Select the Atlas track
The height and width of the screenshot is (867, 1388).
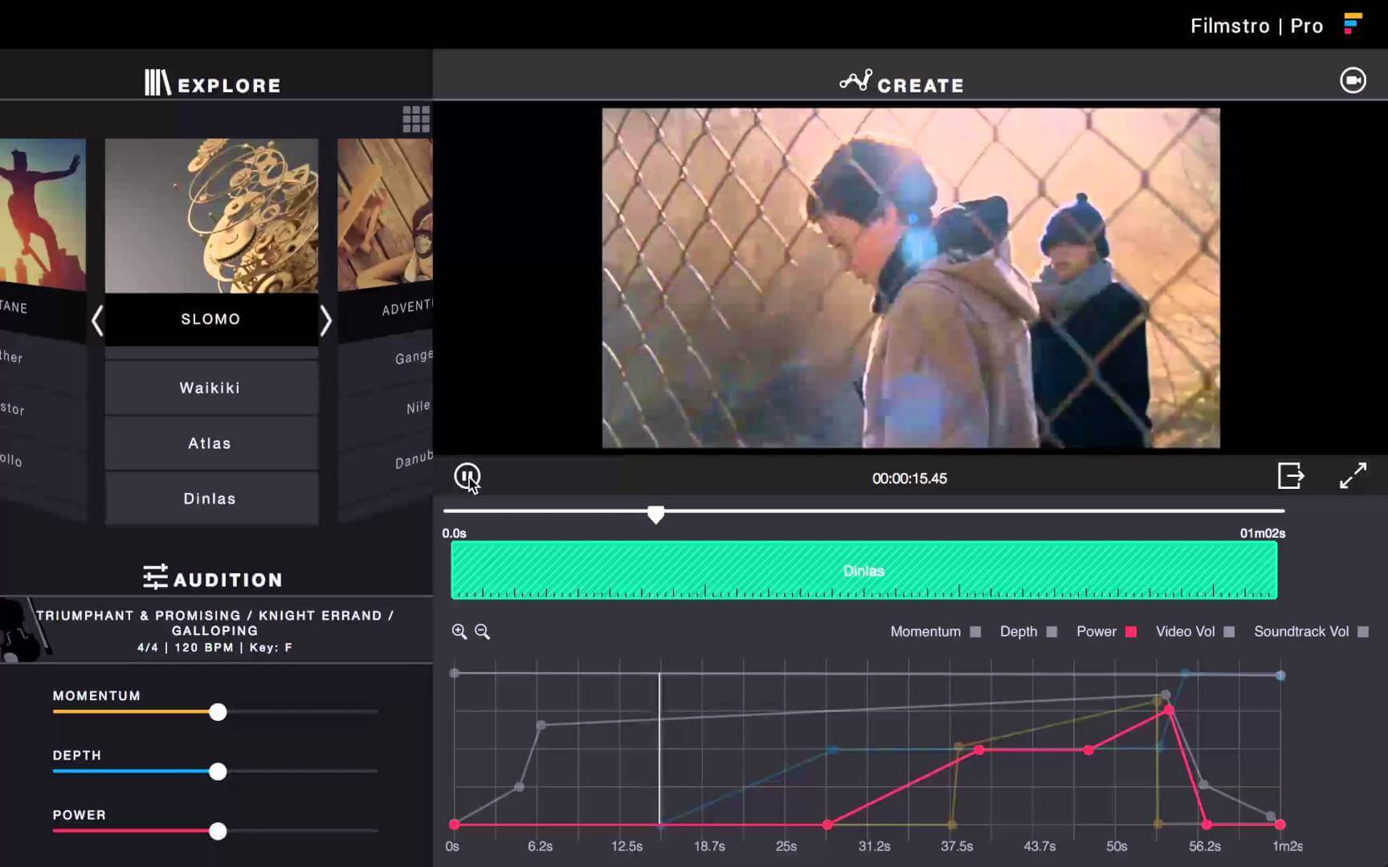click(211, 443)
